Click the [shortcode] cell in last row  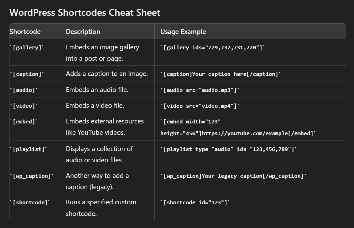pos(30,203)
